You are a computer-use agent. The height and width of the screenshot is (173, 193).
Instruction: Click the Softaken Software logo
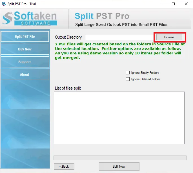point(30,18)
